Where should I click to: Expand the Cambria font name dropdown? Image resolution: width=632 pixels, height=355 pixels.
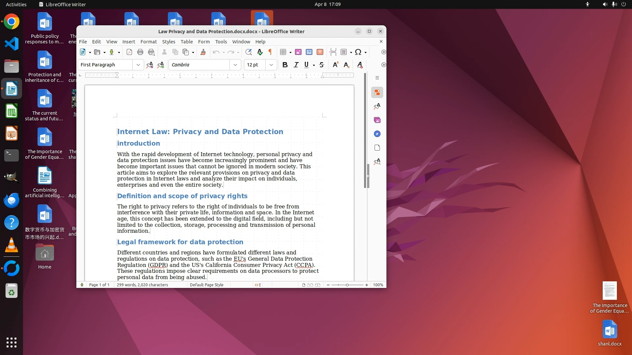(x=235, y=65)
